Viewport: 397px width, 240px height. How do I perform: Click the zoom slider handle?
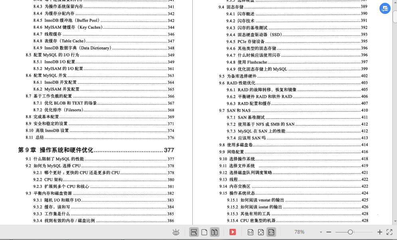click(350, 232)
